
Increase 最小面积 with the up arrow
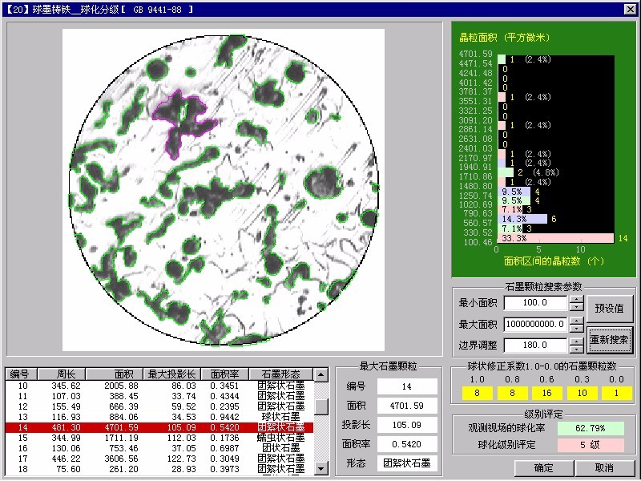click(x=576, y=299)
